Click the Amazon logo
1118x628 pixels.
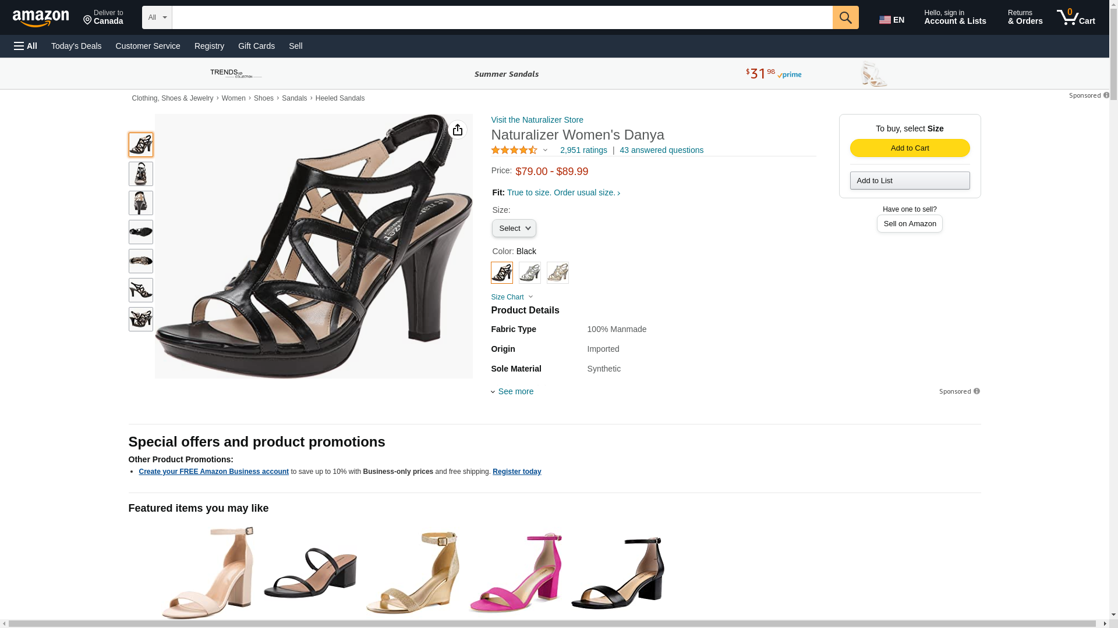point(41,19)
